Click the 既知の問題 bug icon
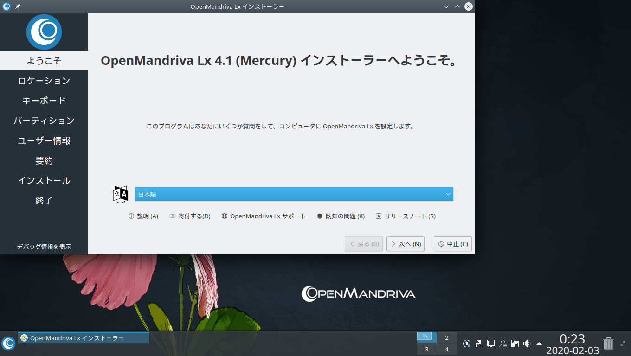 pyautogui.click(x=320, y=216)
